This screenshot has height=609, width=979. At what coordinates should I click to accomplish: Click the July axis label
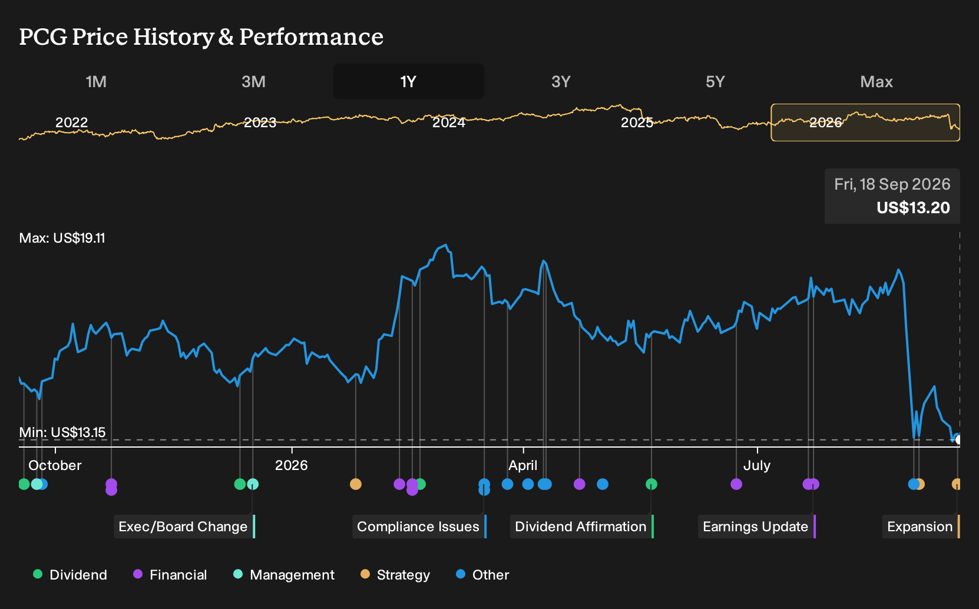(x=757, y=465)
